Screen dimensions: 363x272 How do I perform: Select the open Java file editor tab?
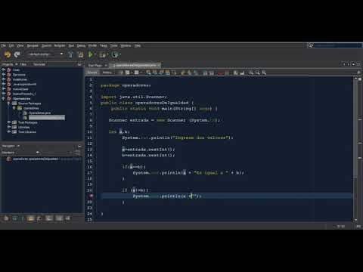click(x=136, y=65)
